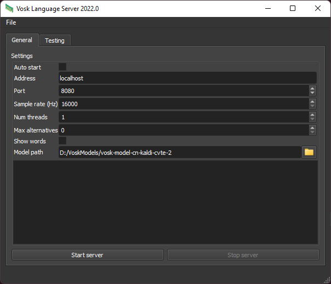
Task: Browse for model path folder icon
Action: [x=309, y=152]
